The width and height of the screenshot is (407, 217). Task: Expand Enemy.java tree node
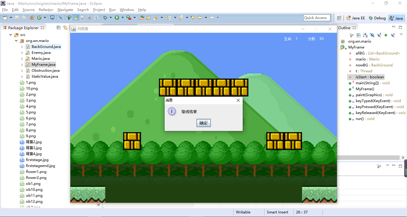[22, 53]
